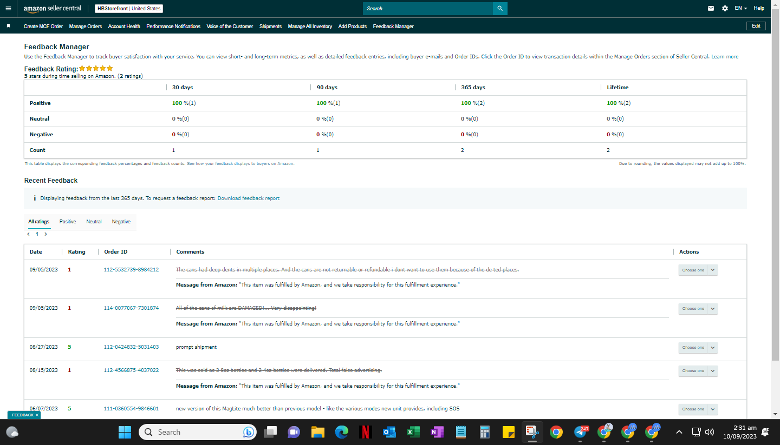Open Feedback Manager menu item

393,26
